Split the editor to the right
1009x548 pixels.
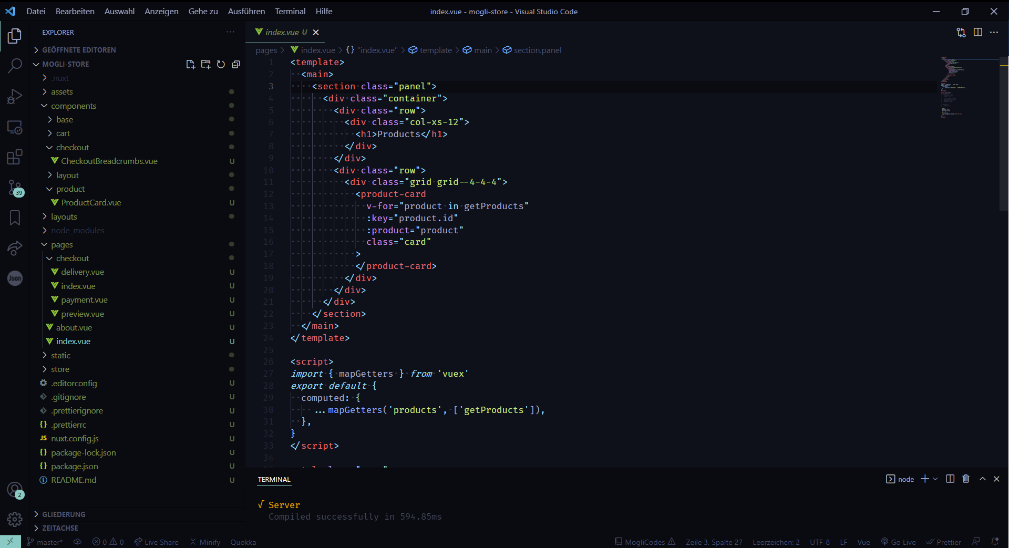pos(977,33)
